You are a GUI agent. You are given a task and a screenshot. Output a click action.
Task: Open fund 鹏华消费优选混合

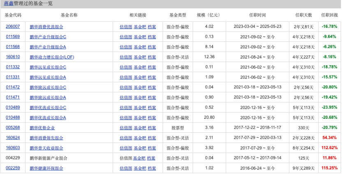pos(46,27)
